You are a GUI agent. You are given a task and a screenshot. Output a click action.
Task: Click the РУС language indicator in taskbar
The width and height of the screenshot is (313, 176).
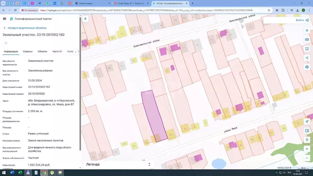[x=289, y=173]
